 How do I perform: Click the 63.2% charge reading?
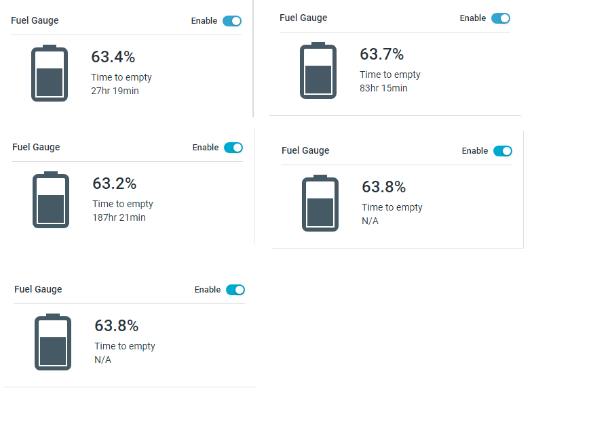tap(115, 184)
